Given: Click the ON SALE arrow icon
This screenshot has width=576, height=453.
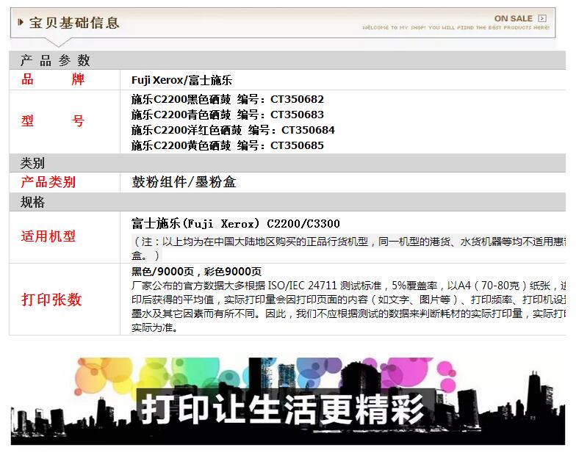Looking at the screenshot, I should point(542,18).
